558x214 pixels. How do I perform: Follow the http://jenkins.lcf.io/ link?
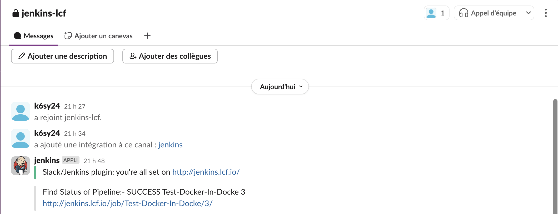[x=206, y=172]
